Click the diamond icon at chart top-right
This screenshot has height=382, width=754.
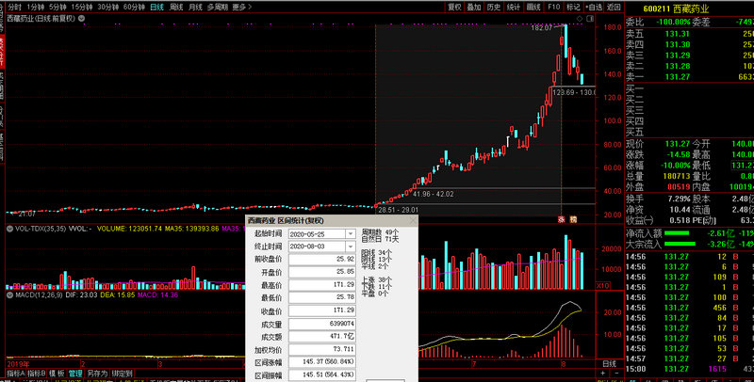(x=578, y=19)
